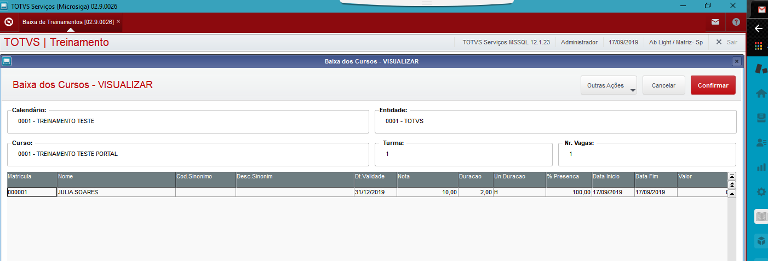Click the bar chart icon in sidebar
Screen dimensions: 768x261
click(x=761, y=167)
